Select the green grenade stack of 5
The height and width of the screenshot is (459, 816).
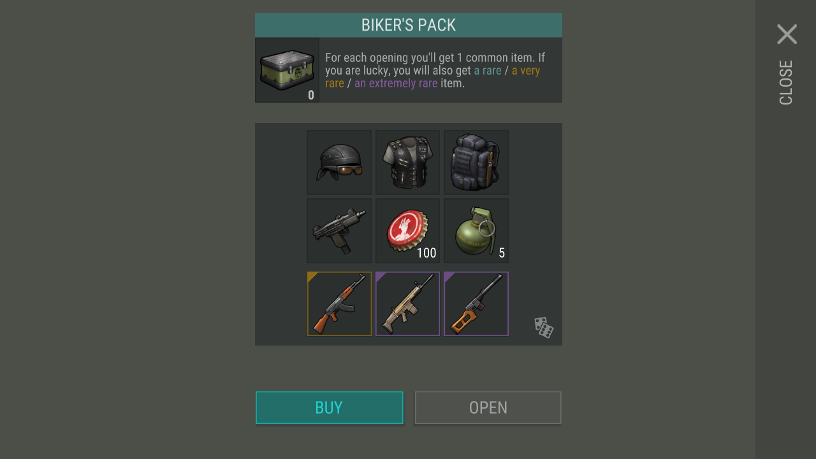[476, 231]
